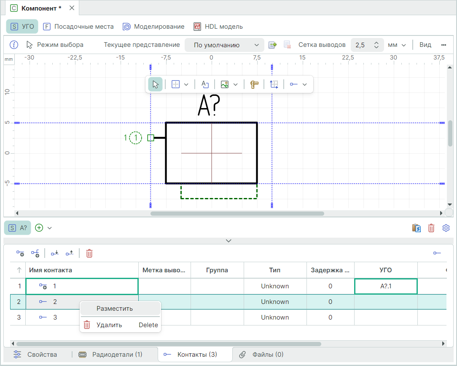Select the arrow pointer tool in floating toolbar
Image resolution: width=457 pixels, height=366 pixels.
(x=155, y=84)
